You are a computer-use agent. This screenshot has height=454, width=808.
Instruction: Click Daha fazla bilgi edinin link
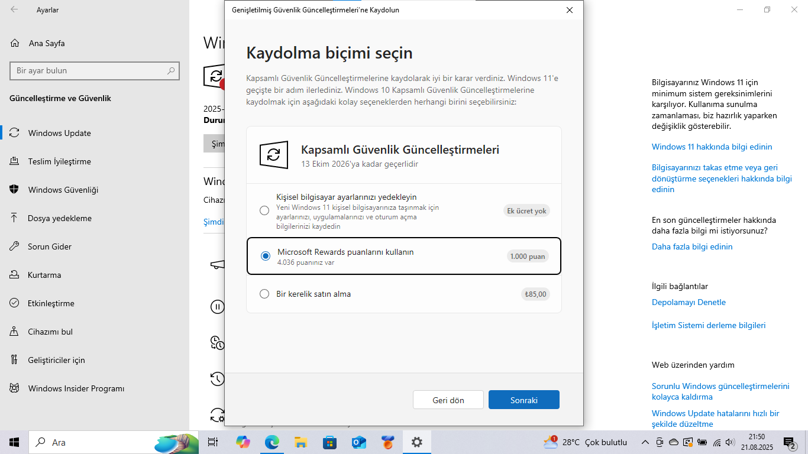click(692, 247)
